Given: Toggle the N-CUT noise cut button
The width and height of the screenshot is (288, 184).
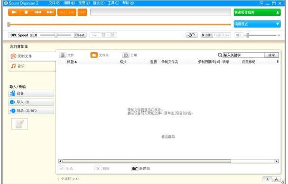Looking at the screenshot, I should tap(207, 35).
